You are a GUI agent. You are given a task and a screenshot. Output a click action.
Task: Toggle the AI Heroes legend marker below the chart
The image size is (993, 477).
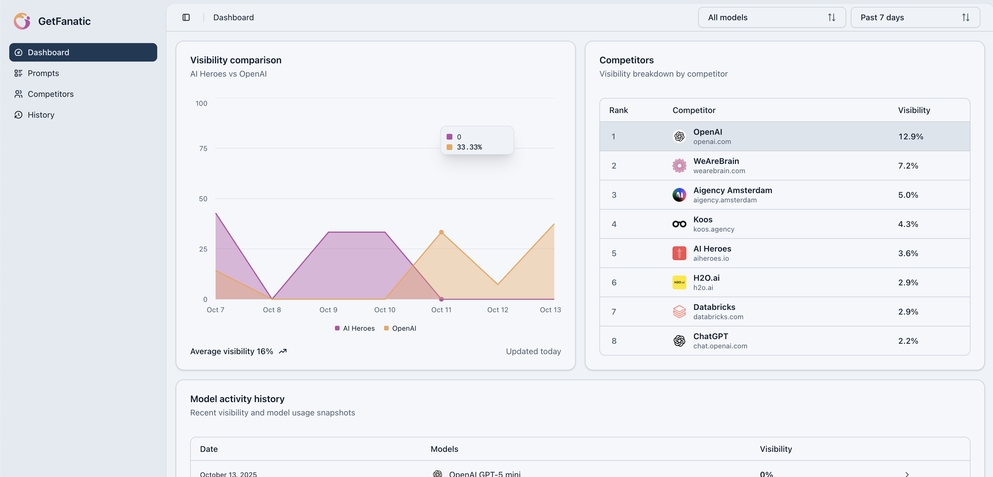[336, 328]
